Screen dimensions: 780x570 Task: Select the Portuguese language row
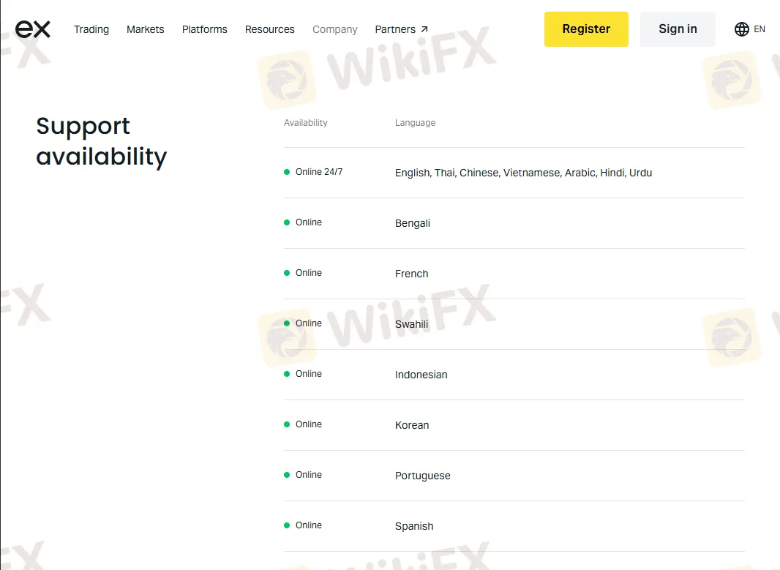click(x=422, y=476)
